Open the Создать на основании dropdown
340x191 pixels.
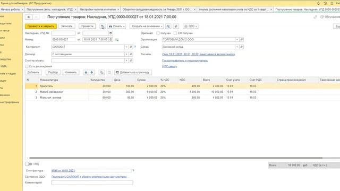[147, 27]
